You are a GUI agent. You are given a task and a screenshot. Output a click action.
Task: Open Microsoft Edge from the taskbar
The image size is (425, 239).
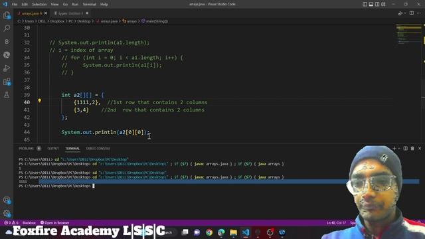click(x=221, y=232)
